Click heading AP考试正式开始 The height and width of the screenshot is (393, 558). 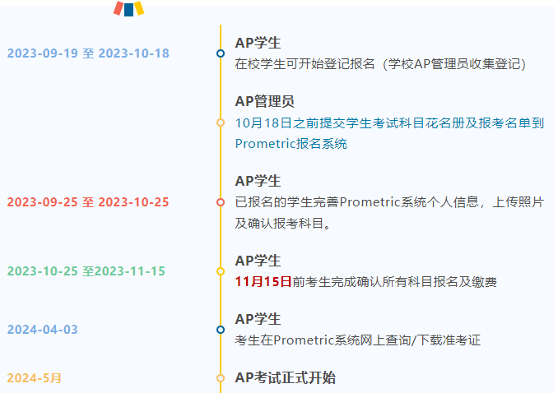pyautogui.click(x=285, y=377)
